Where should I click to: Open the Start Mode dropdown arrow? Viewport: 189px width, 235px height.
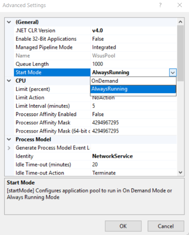(x=173, y=73)
